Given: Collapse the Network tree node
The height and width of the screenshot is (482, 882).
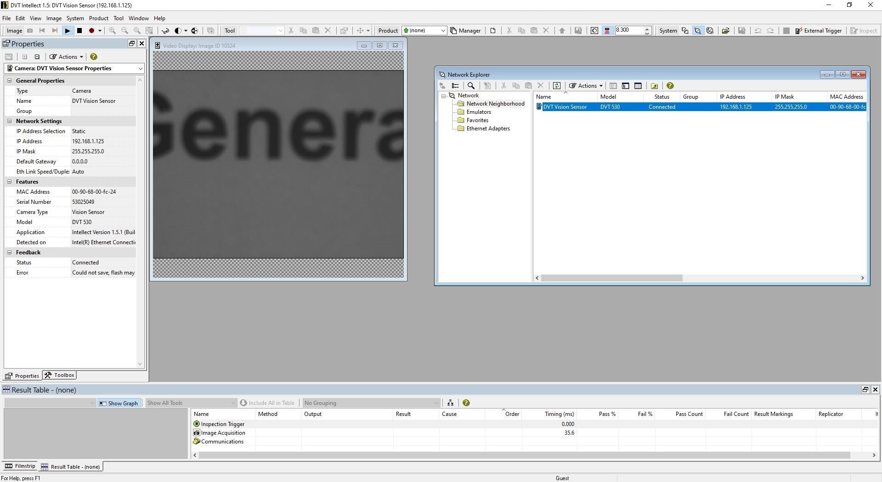Looking at the screenshot, I should point(444,96).
